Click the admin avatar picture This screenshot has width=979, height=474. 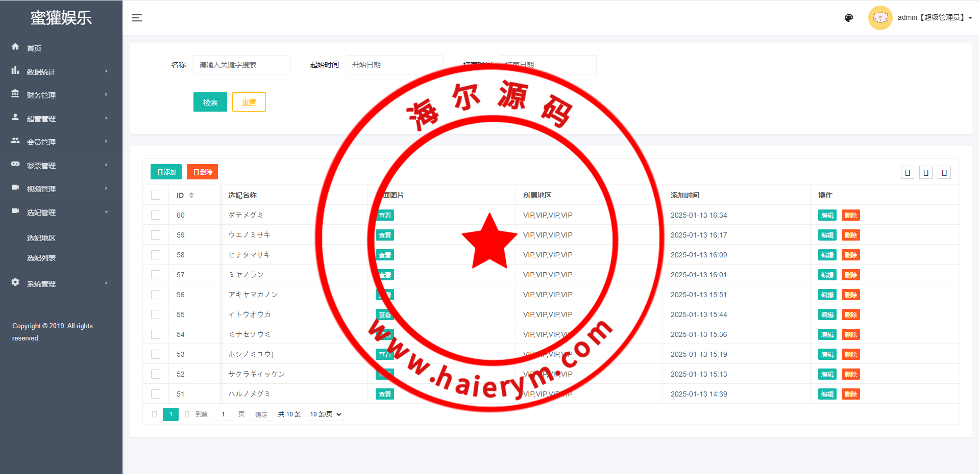880,18
